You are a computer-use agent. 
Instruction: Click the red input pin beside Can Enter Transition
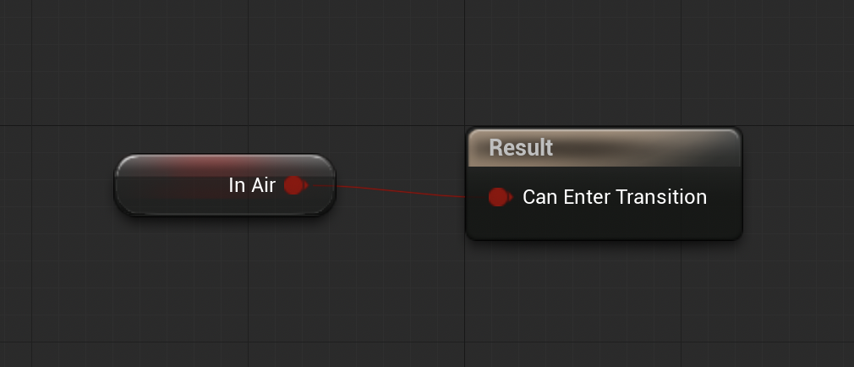click(499, 196)
